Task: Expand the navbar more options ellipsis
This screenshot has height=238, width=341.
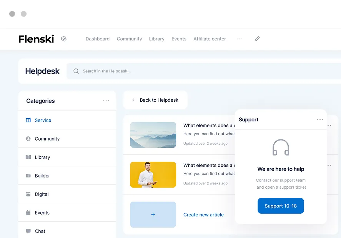Action: [240, 39]
